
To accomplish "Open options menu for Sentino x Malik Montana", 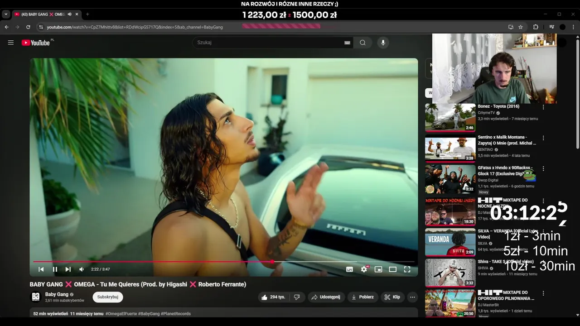I will click(x=543, y=138).
